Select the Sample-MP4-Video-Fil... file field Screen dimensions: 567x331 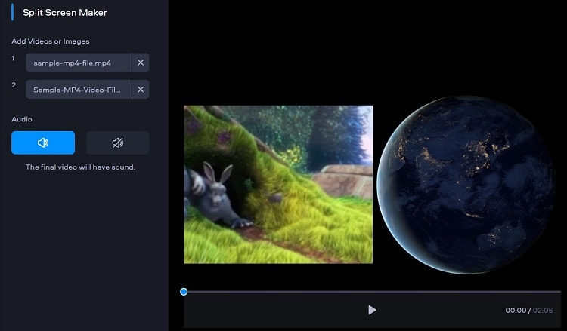[x=79, y=90]
